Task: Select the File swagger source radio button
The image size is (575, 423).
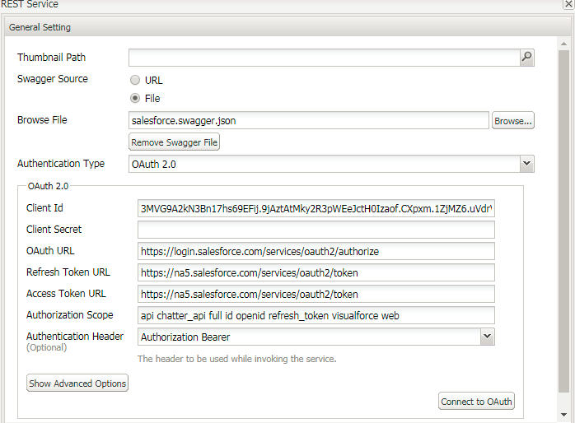Action: tap(135, 98)
